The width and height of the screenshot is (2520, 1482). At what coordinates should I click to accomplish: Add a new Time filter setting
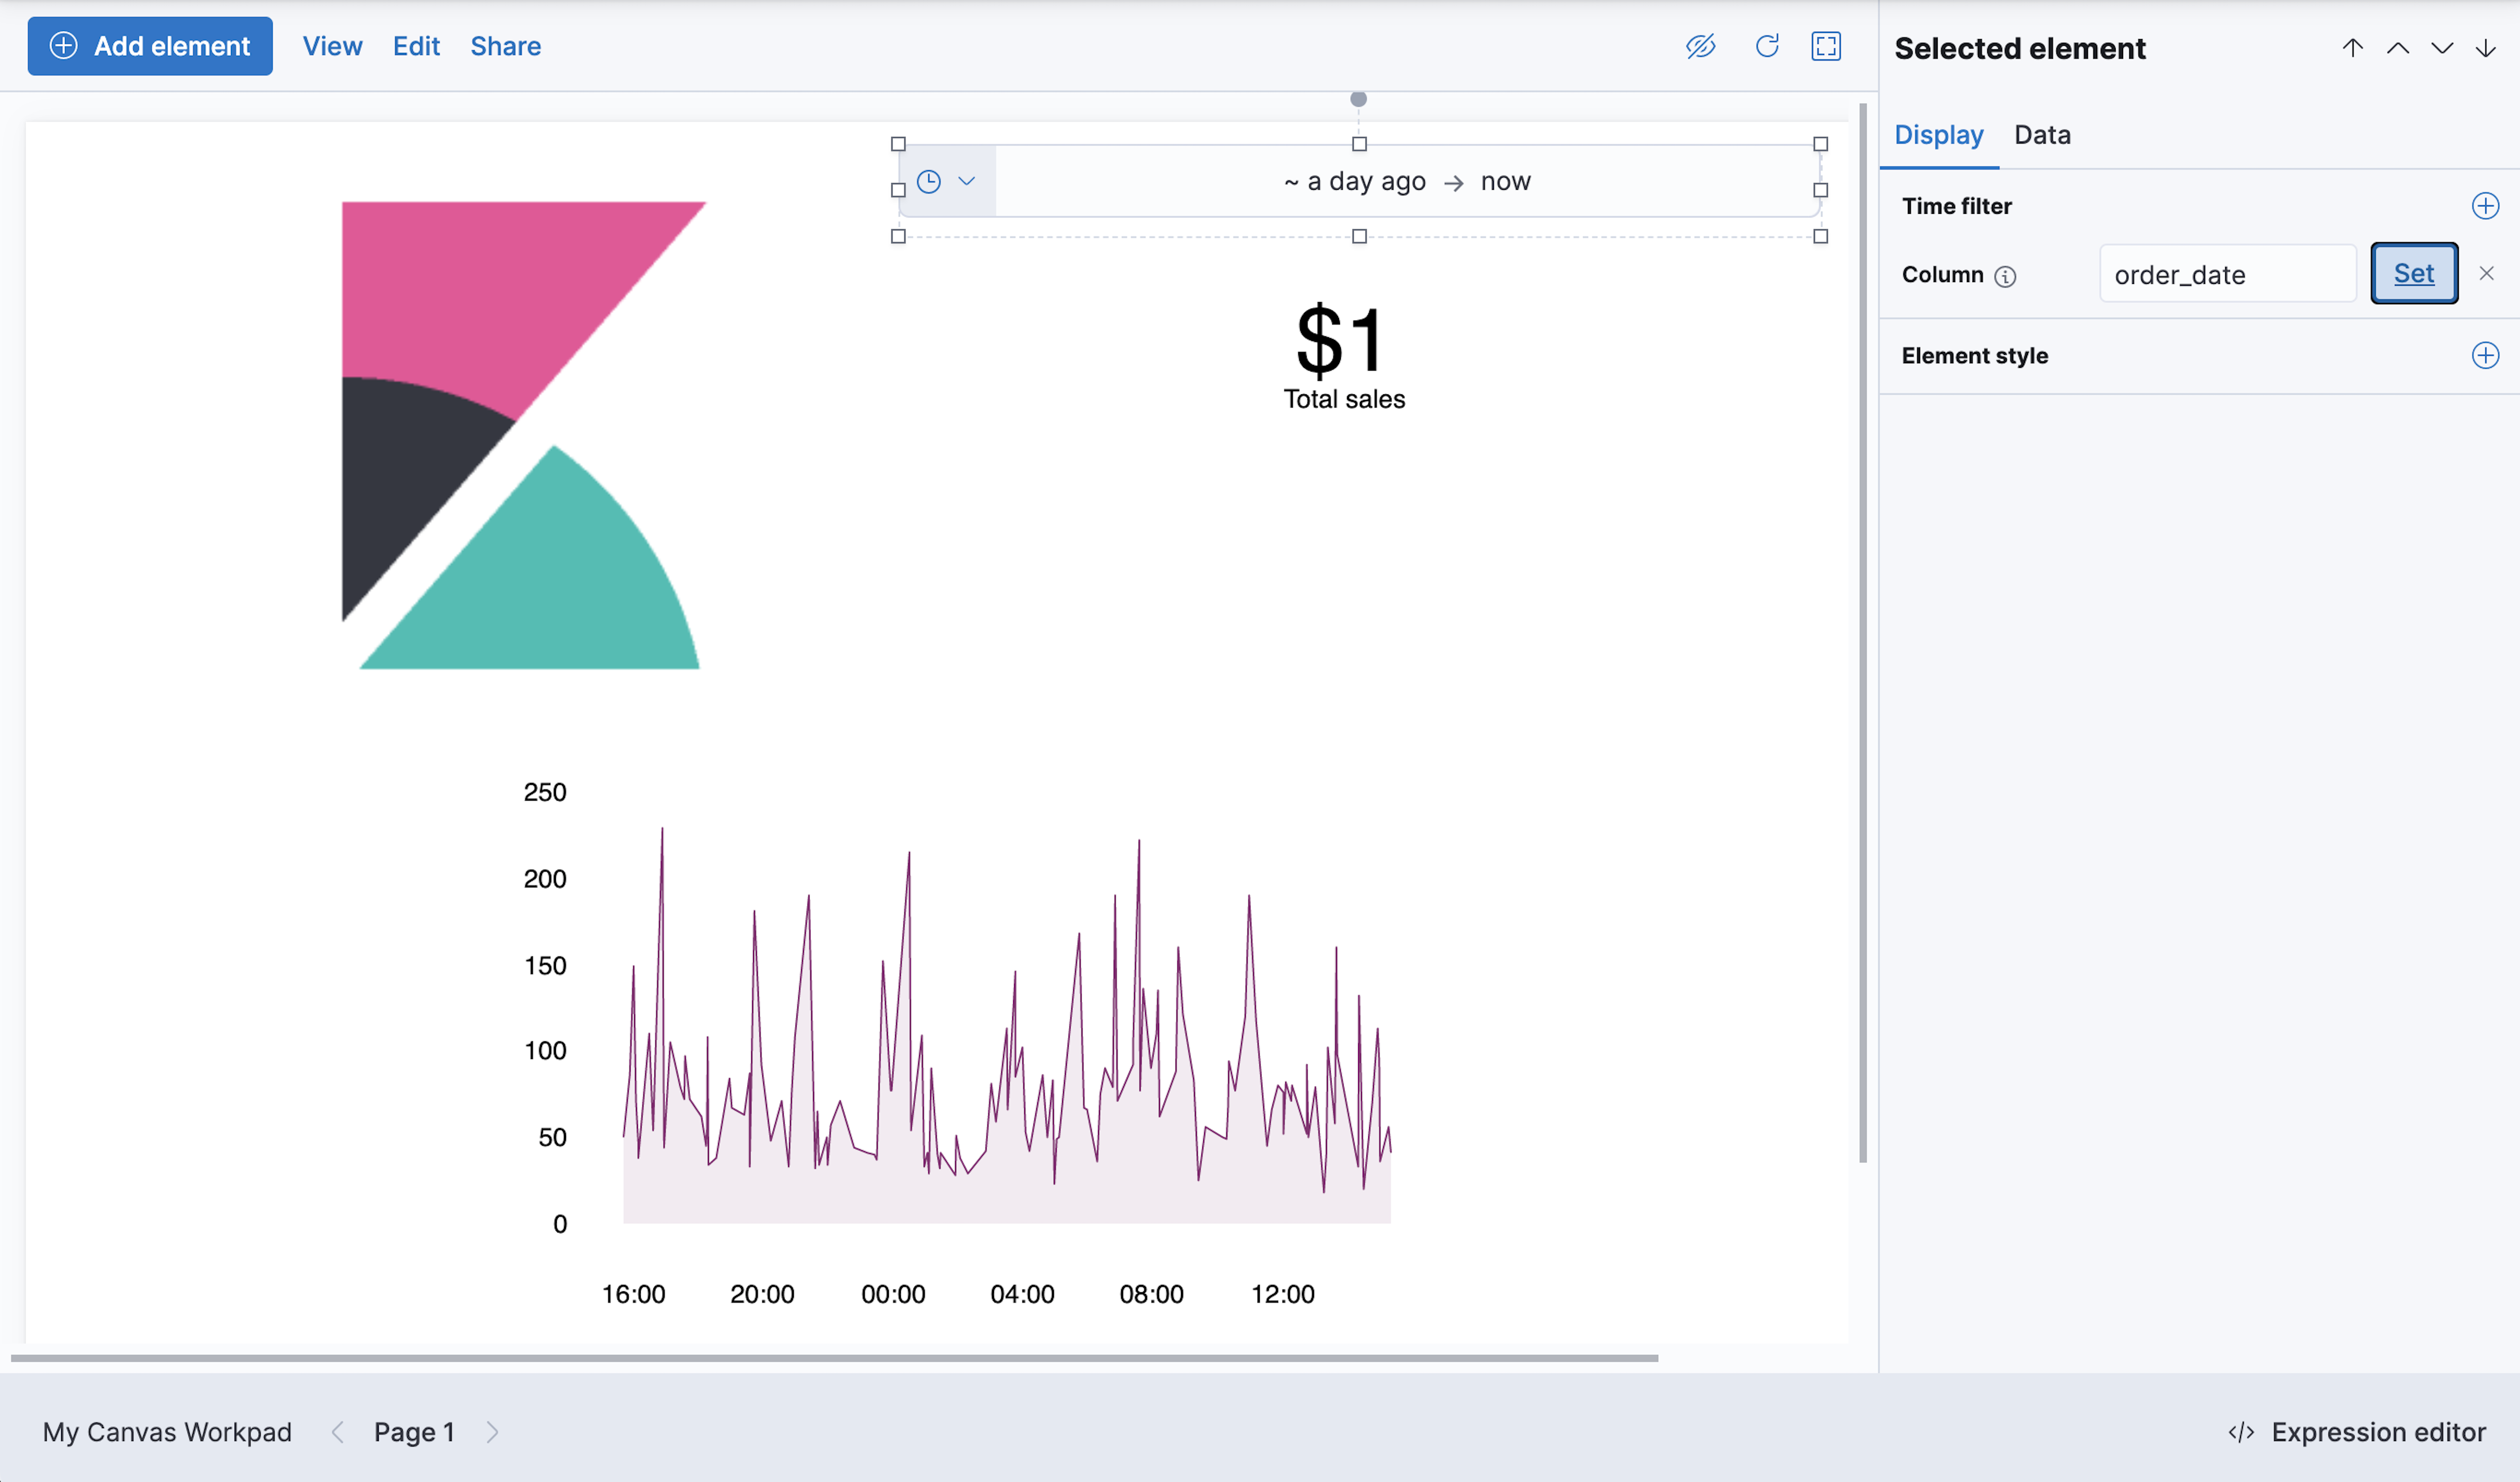click(2486, 206)
